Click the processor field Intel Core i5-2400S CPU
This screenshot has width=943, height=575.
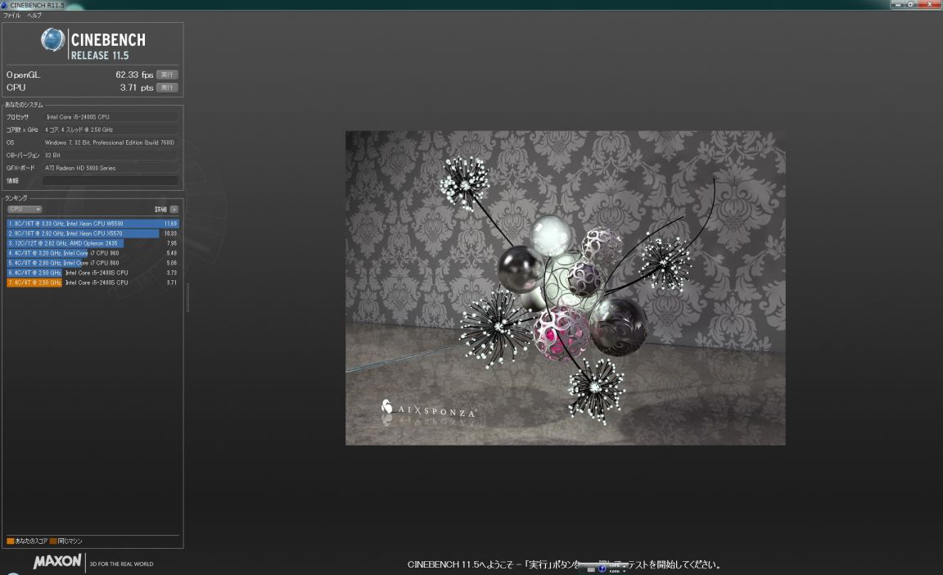tap(110, 116)
